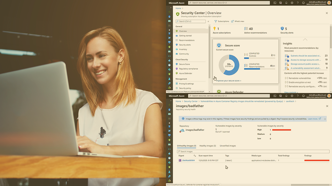The width and height of the screenshot is (332, 186).
Task: Collapse the Insights panel using the up chevron
Action: click(305, 40)
